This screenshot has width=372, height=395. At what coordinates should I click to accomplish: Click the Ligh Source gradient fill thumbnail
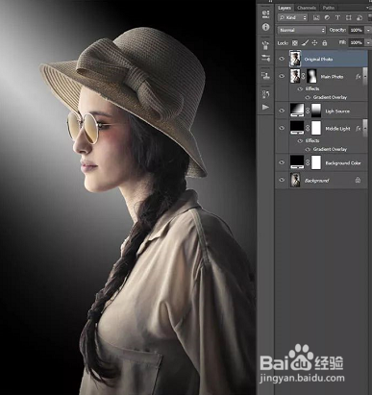(297, 110)
